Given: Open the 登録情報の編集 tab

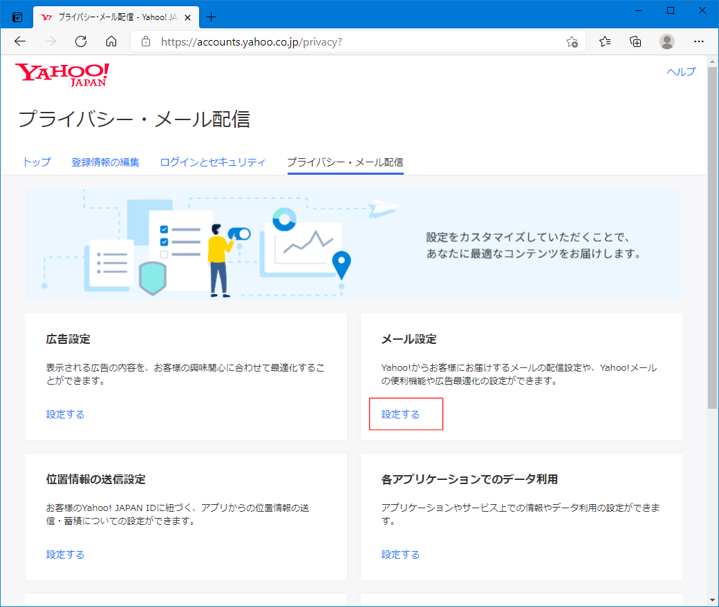Looking at the screenshot, I should pyautogui.click(x=105, y=162).
